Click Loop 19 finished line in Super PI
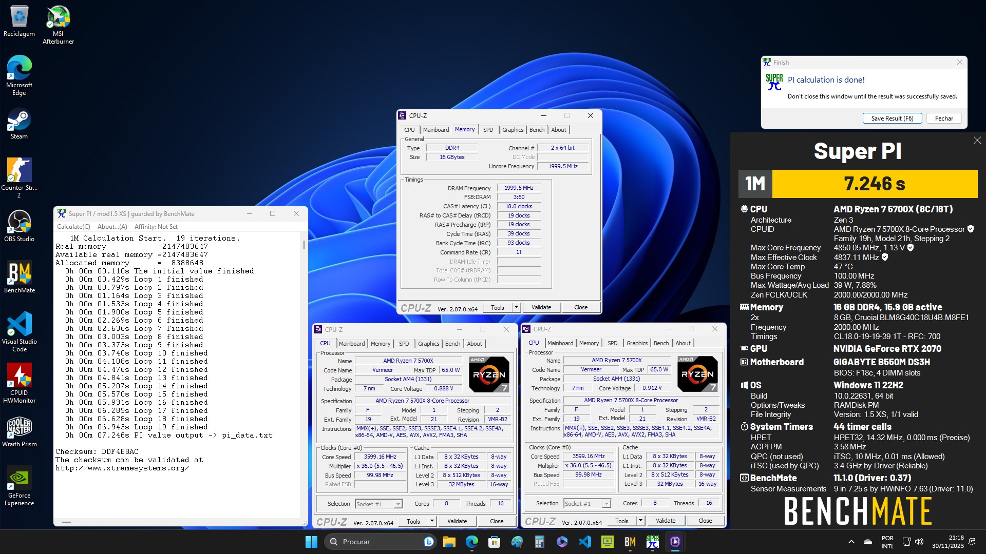Viewport: 986px width, 554px height. 137,427
